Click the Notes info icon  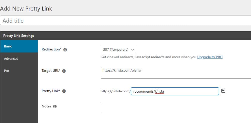click(55, 106)
